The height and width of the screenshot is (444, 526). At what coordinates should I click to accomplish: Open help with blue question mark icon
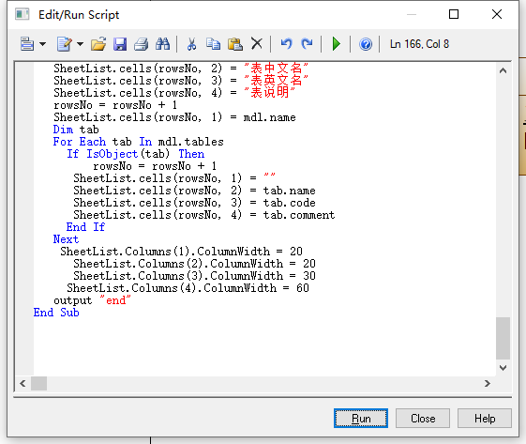(x=366, y=44)
